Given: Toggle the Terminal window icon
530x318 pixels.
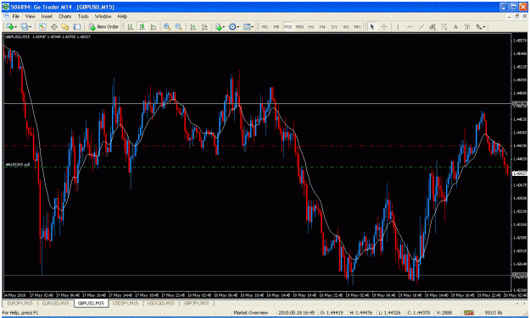Looking at the screenshot, I should [77, 26].
